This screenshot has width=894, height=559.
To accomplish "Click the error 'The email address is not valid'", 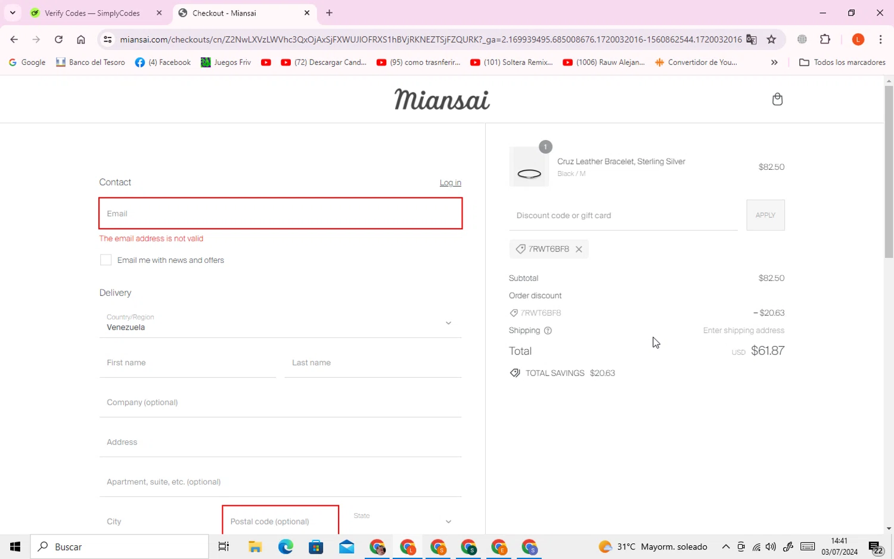I will 151,238.
